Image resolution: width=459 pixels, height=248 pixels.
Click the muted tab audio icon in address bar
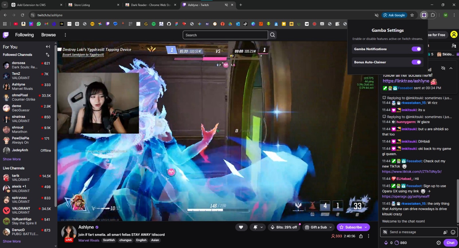click(x=377, y=15)
